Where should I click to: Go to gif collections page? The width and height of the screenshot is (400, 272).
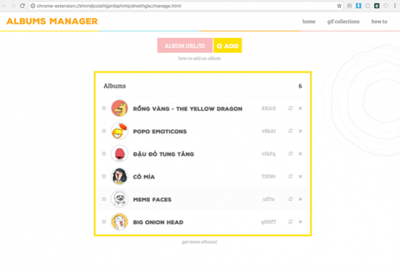tap(343, 22)
